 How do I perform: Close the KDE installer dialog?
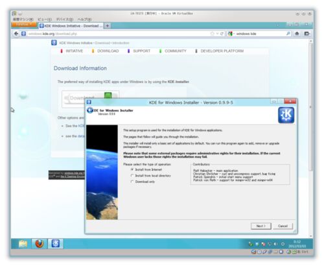coord(290,101)
